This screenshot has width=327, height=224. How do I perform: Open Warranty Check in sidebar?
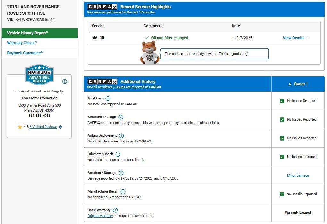tap(22, 43)
